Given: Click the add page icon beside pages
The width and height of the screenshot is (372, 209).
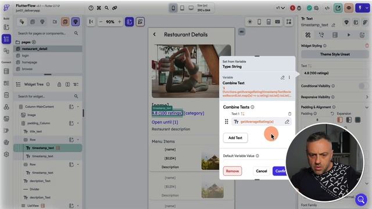Looking at the screenshot, I should [x=34, y=42].
